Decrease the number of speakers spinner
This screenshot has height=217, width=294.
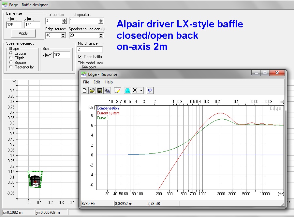tap(101, 22)
